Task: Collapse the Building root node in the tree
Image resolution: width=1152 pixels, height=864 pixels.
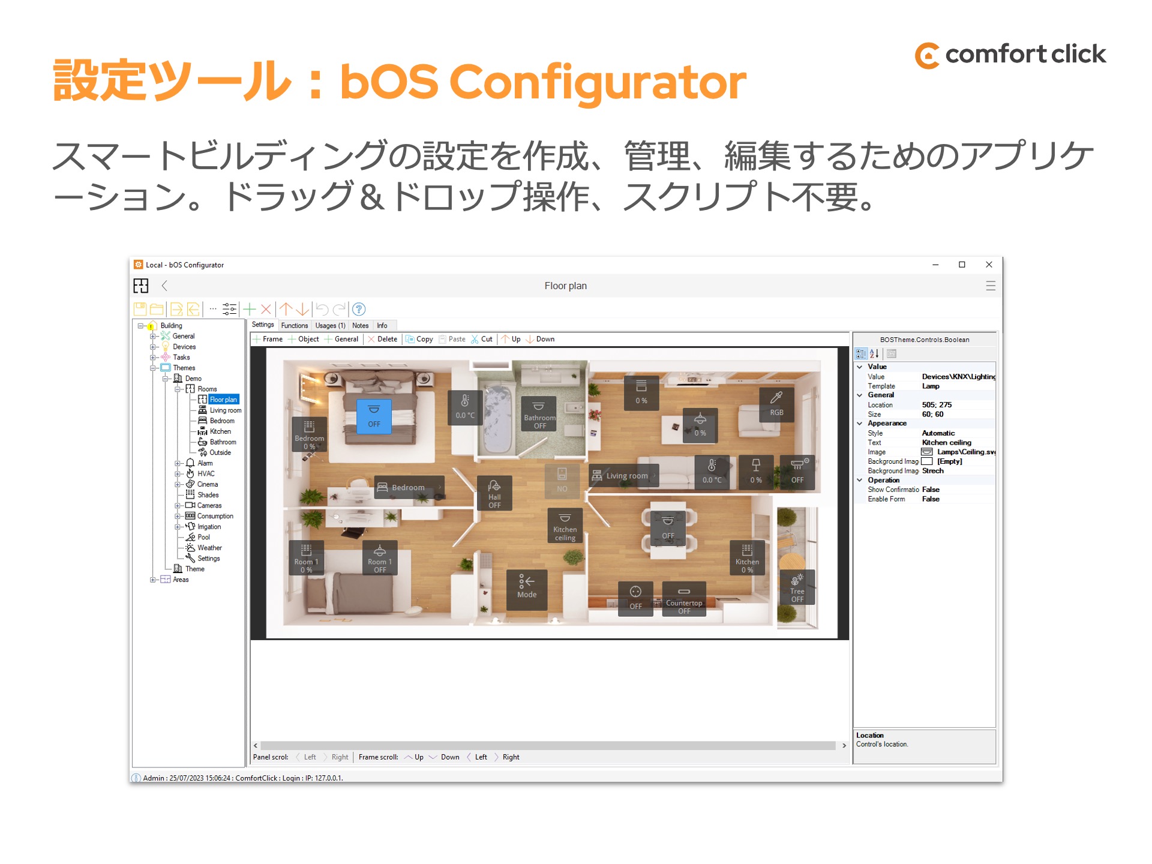Action: 141,326
